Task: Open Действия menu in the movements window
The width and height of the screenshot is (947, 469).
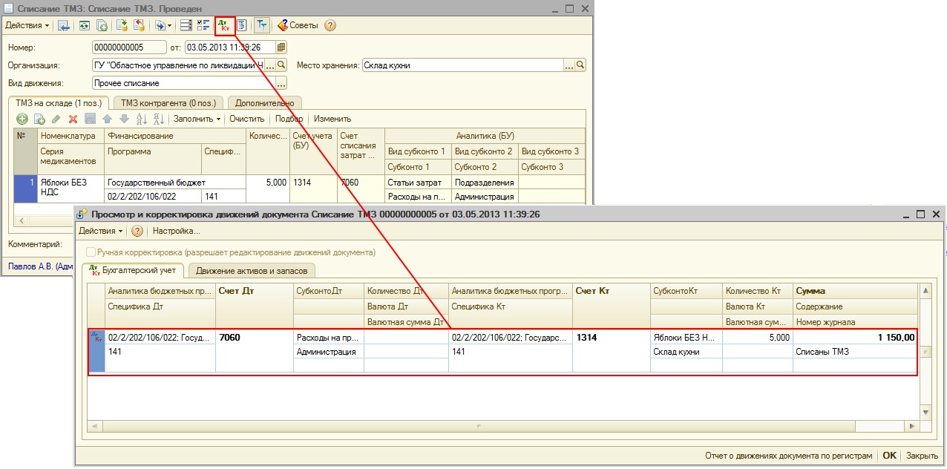Action: pos(101,231)
